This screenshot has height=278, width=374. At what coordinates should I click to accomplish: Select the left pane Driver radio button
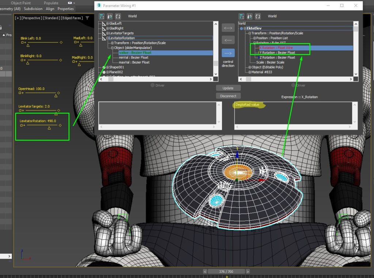pyautogui.click(x=153, y=85)
